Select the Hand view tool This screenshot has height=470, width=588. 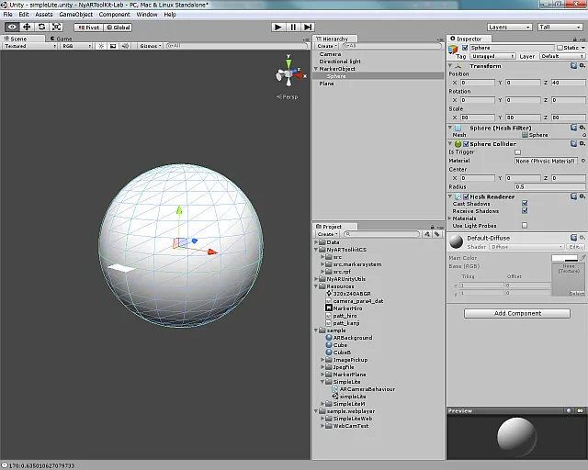[x=12, y=27]
